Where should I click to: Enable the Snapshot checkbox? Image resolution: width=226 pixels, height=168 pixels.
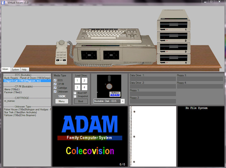coord(75,96)
